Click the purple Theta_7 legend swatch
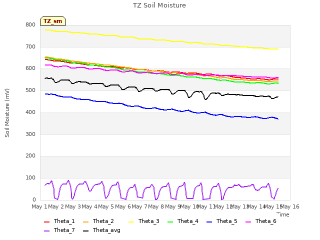This screenshot has width=320, height=240. click(46, 230)
